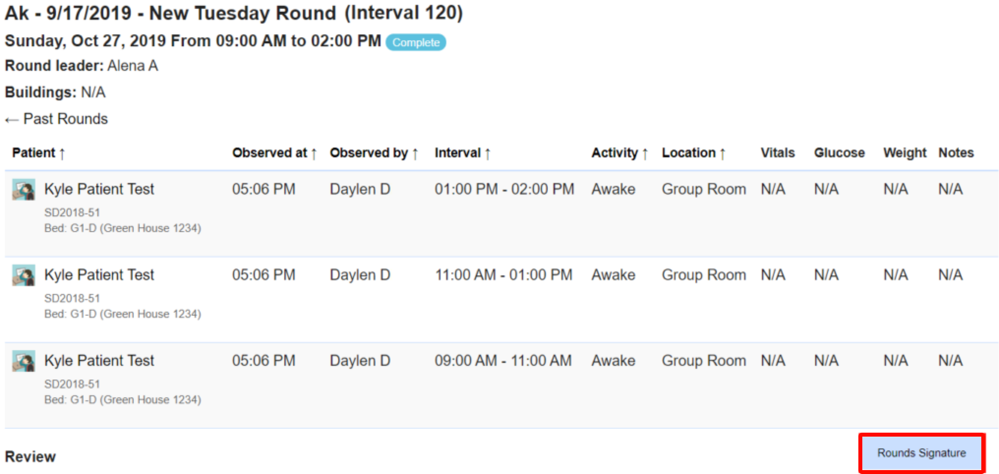This screenshot has height=474, width=999.
Task: Click the Review section heading
Action: coord(29,457)
